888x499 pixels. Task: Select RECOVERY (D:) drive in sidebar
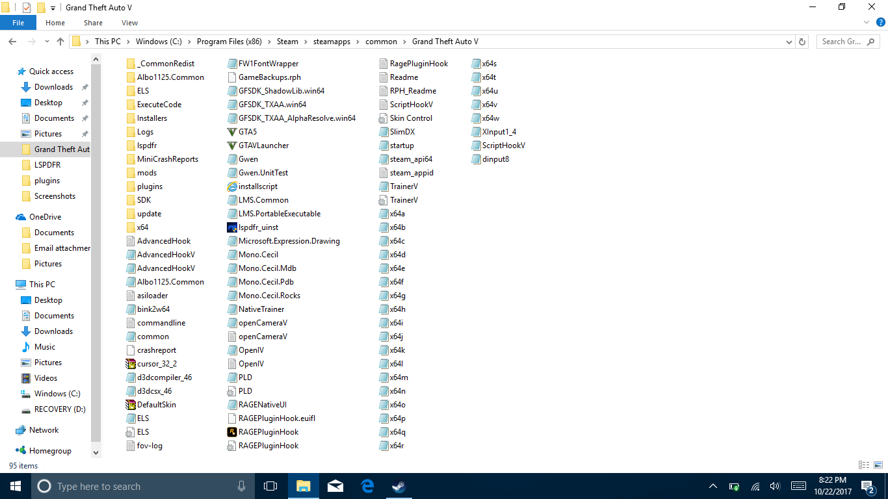point(60,409)
